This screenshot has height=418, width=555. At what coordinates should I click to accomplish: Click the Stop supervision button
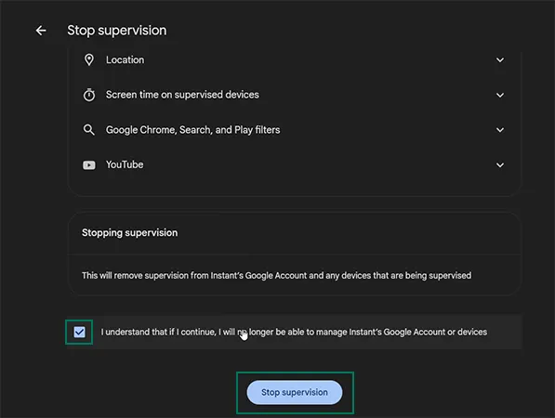[295, 392]
